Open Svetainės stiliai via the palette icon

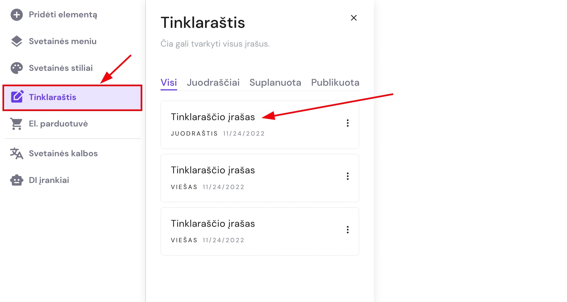point(17,68)
